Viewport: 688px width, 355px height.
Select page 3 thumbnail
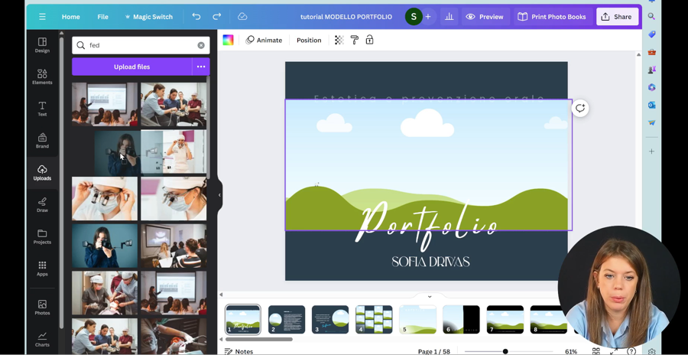point(330,319)
